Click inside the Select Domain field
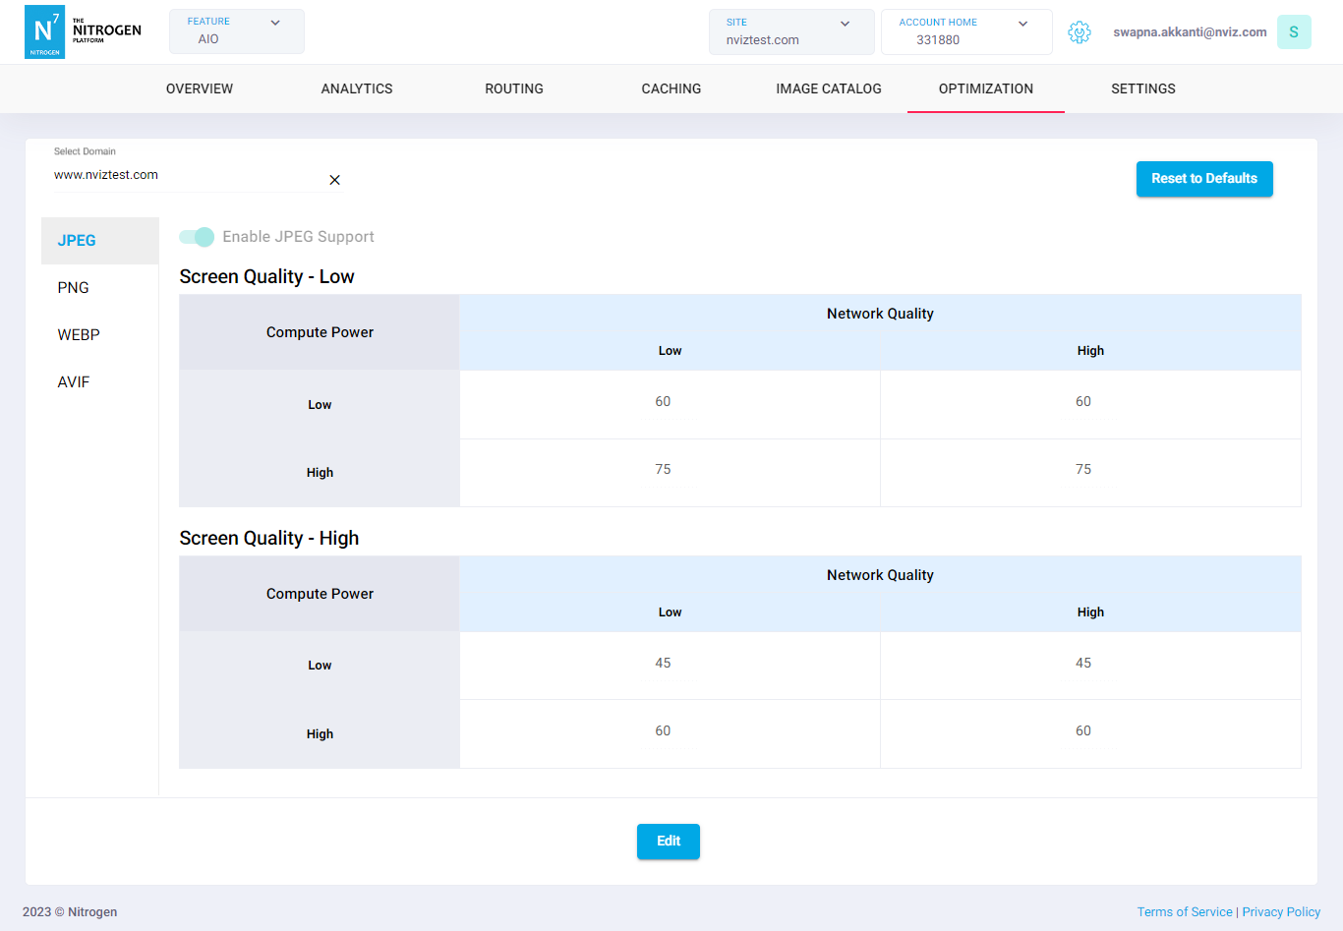The image size is (1343, 931). (x=177, y=175)
